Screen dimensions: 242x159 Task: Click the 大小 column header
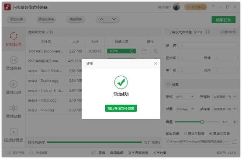(76, 42)
